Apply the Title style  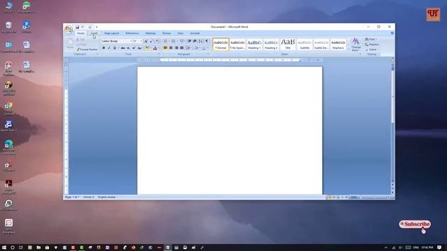point(288,45)
